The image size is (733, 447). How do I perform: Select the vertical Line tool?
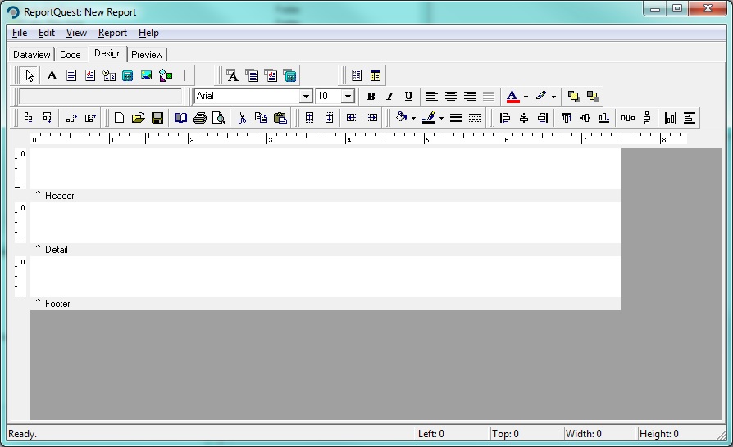(184, 75)
